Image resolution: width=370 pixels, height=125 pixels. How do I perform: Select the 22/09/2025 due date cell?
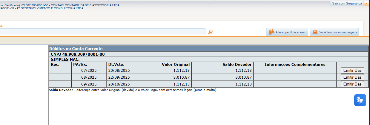[119, 77]
